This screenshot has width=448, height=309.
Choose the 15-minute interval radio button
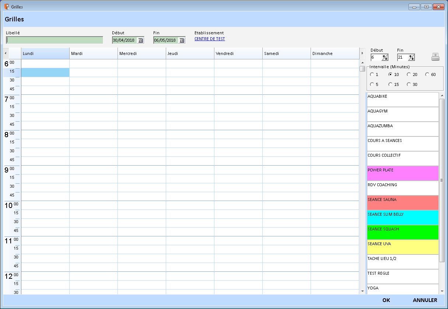[390, 84]
